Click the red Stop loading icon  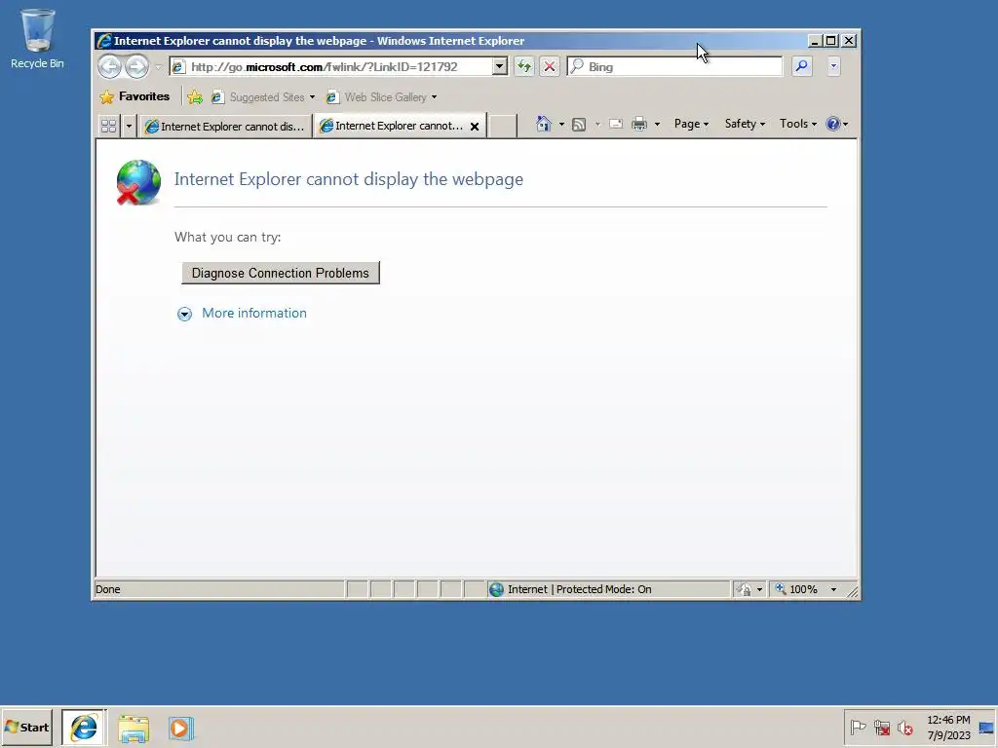click(x=550, y=66)
